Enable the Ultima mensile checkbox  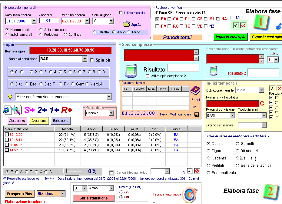(121, 13)
